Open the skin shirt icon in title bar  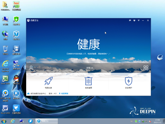click(x=134, y=20)
